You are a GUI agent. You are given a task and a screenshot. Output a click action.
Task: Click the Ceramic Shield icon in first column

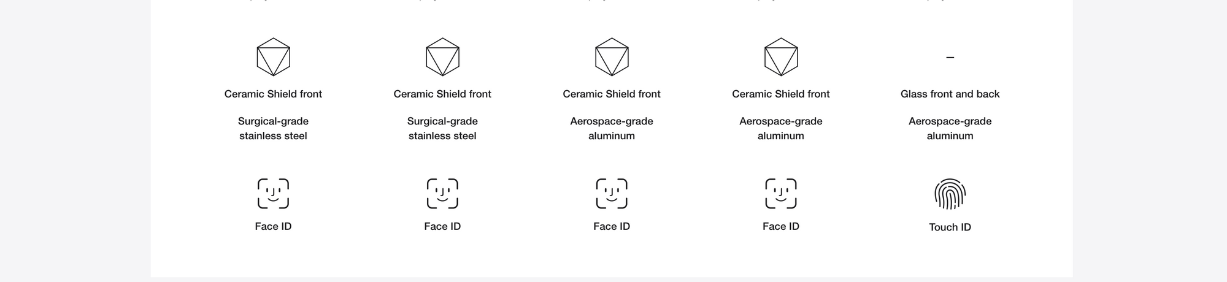click(273, 57)
